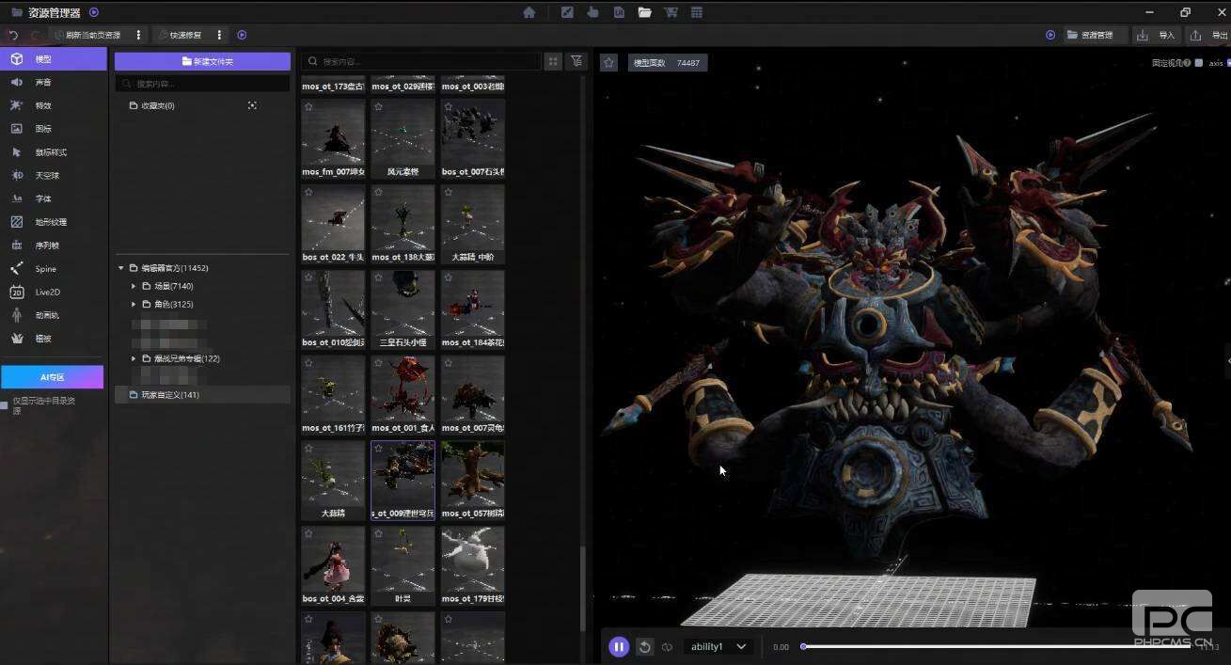Open the shopping cart icon in title bar
The image size is (1231, 665).
coord(671,12)
